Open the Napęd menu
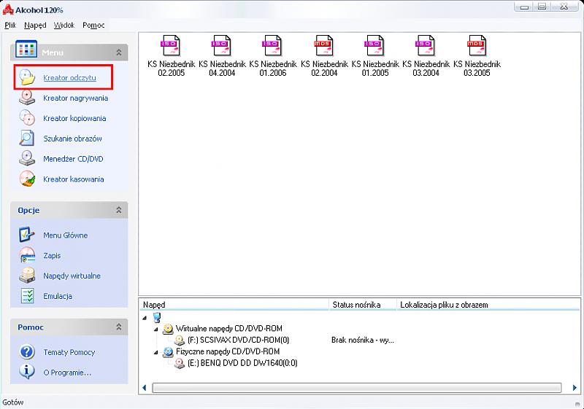Viewport: 584px width, 409px height. coord(35,25)
